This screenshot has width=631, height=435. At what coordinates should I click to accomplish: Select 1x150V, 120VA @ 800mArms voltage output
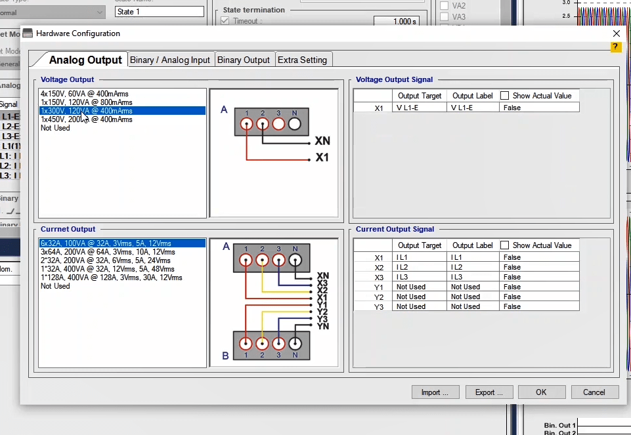tap(123, 102)
